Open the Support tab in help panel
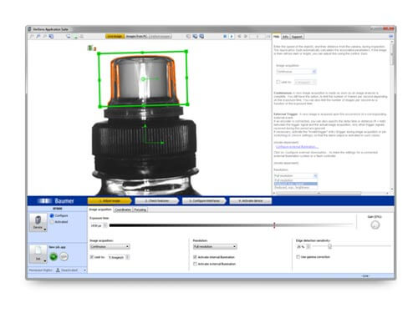The image size is (418, 313). click(297, 37)
